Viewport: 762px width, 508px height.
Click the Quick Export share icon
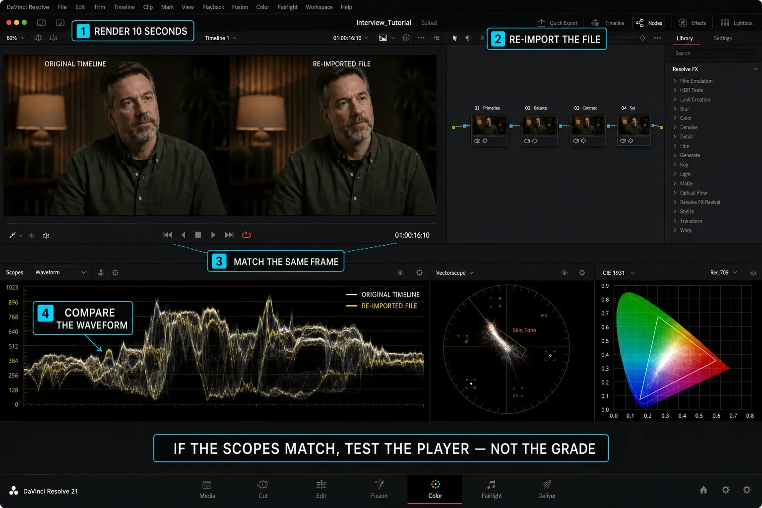click(541, 23)
